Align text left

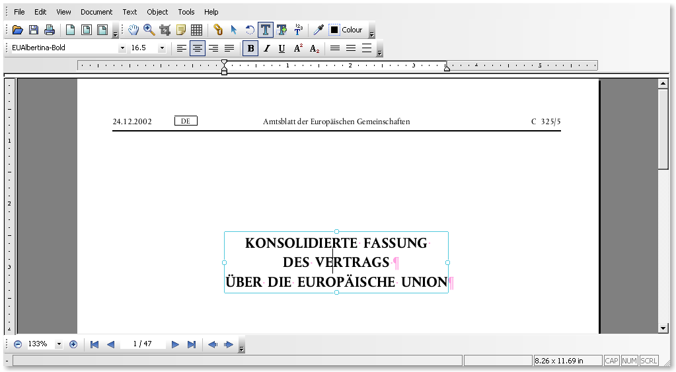pyautogui.click(x=182, y=48)
